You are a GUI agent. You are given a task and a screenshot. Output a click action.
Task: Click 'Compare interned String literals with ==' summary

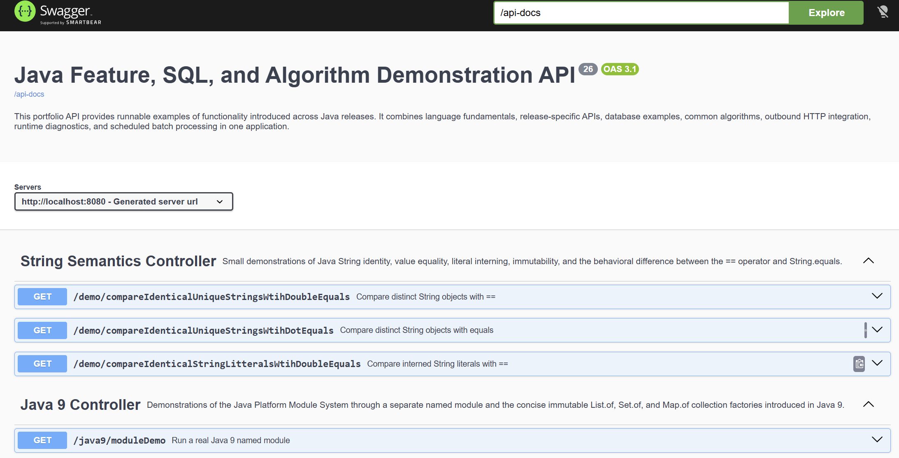437,364
